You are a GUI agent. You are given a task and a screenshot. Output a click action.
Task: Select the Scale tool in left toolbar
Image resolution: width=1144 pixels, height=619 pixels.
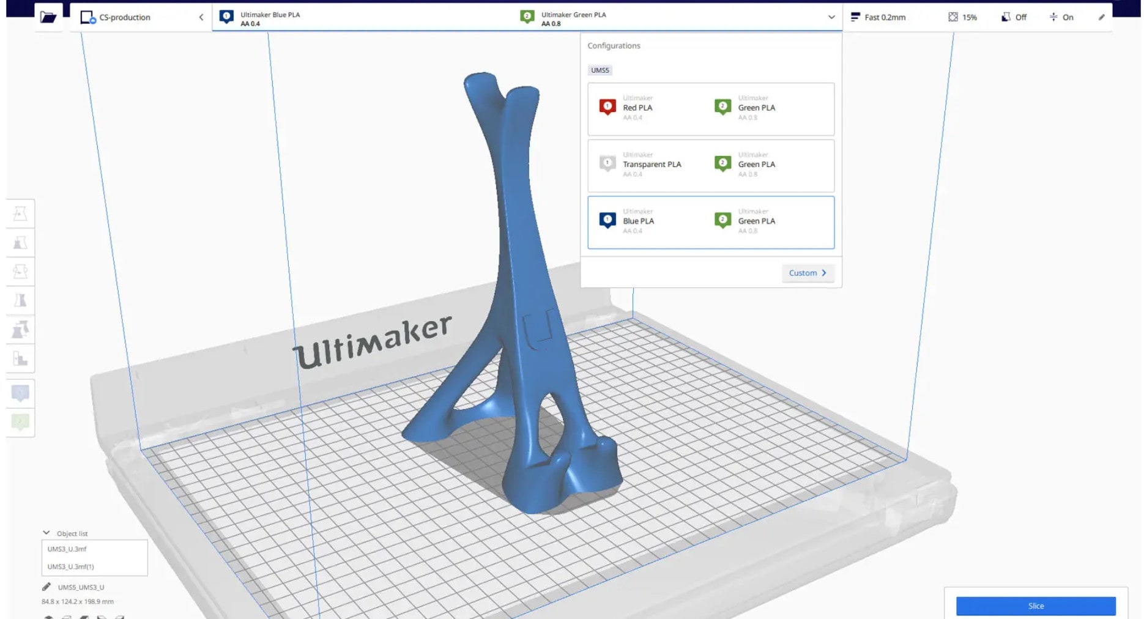[x=20, y=243]
